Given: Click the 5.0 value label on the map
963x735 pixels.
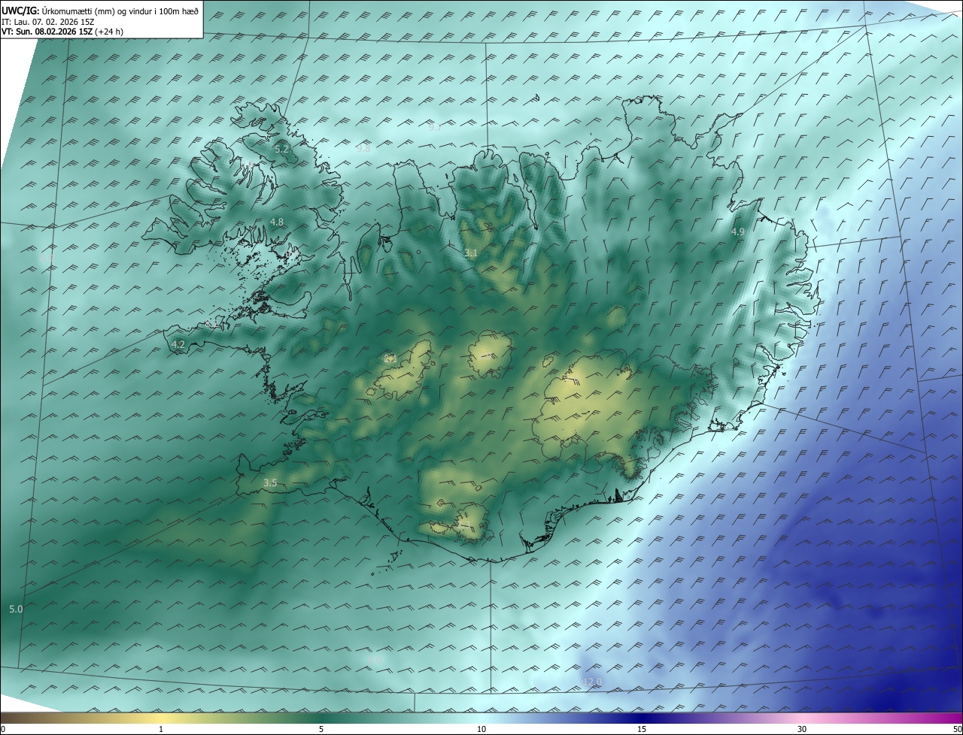Looking at the screenshot, I should pos(16,609).
